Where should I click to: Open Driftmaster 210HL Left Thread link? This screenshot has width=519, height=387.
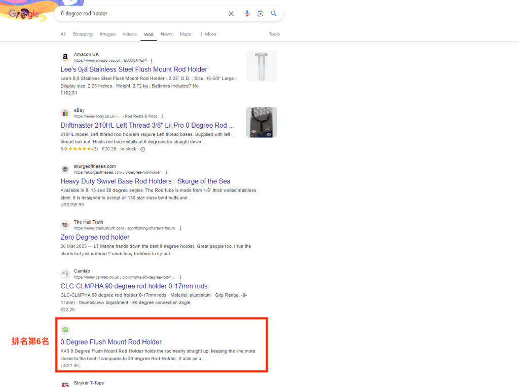(147, 125)
